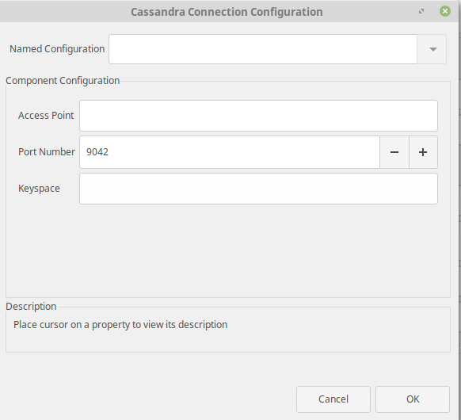Close the dialog using the green X icon

tap(445, 11)
